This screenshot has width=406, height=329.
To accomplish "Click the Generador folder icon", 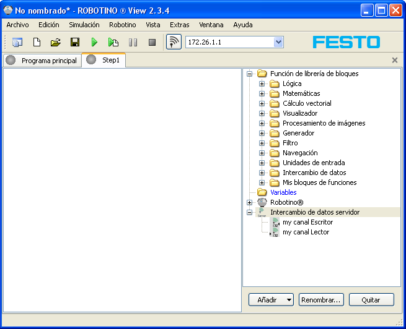I will [x=274, y=133].
